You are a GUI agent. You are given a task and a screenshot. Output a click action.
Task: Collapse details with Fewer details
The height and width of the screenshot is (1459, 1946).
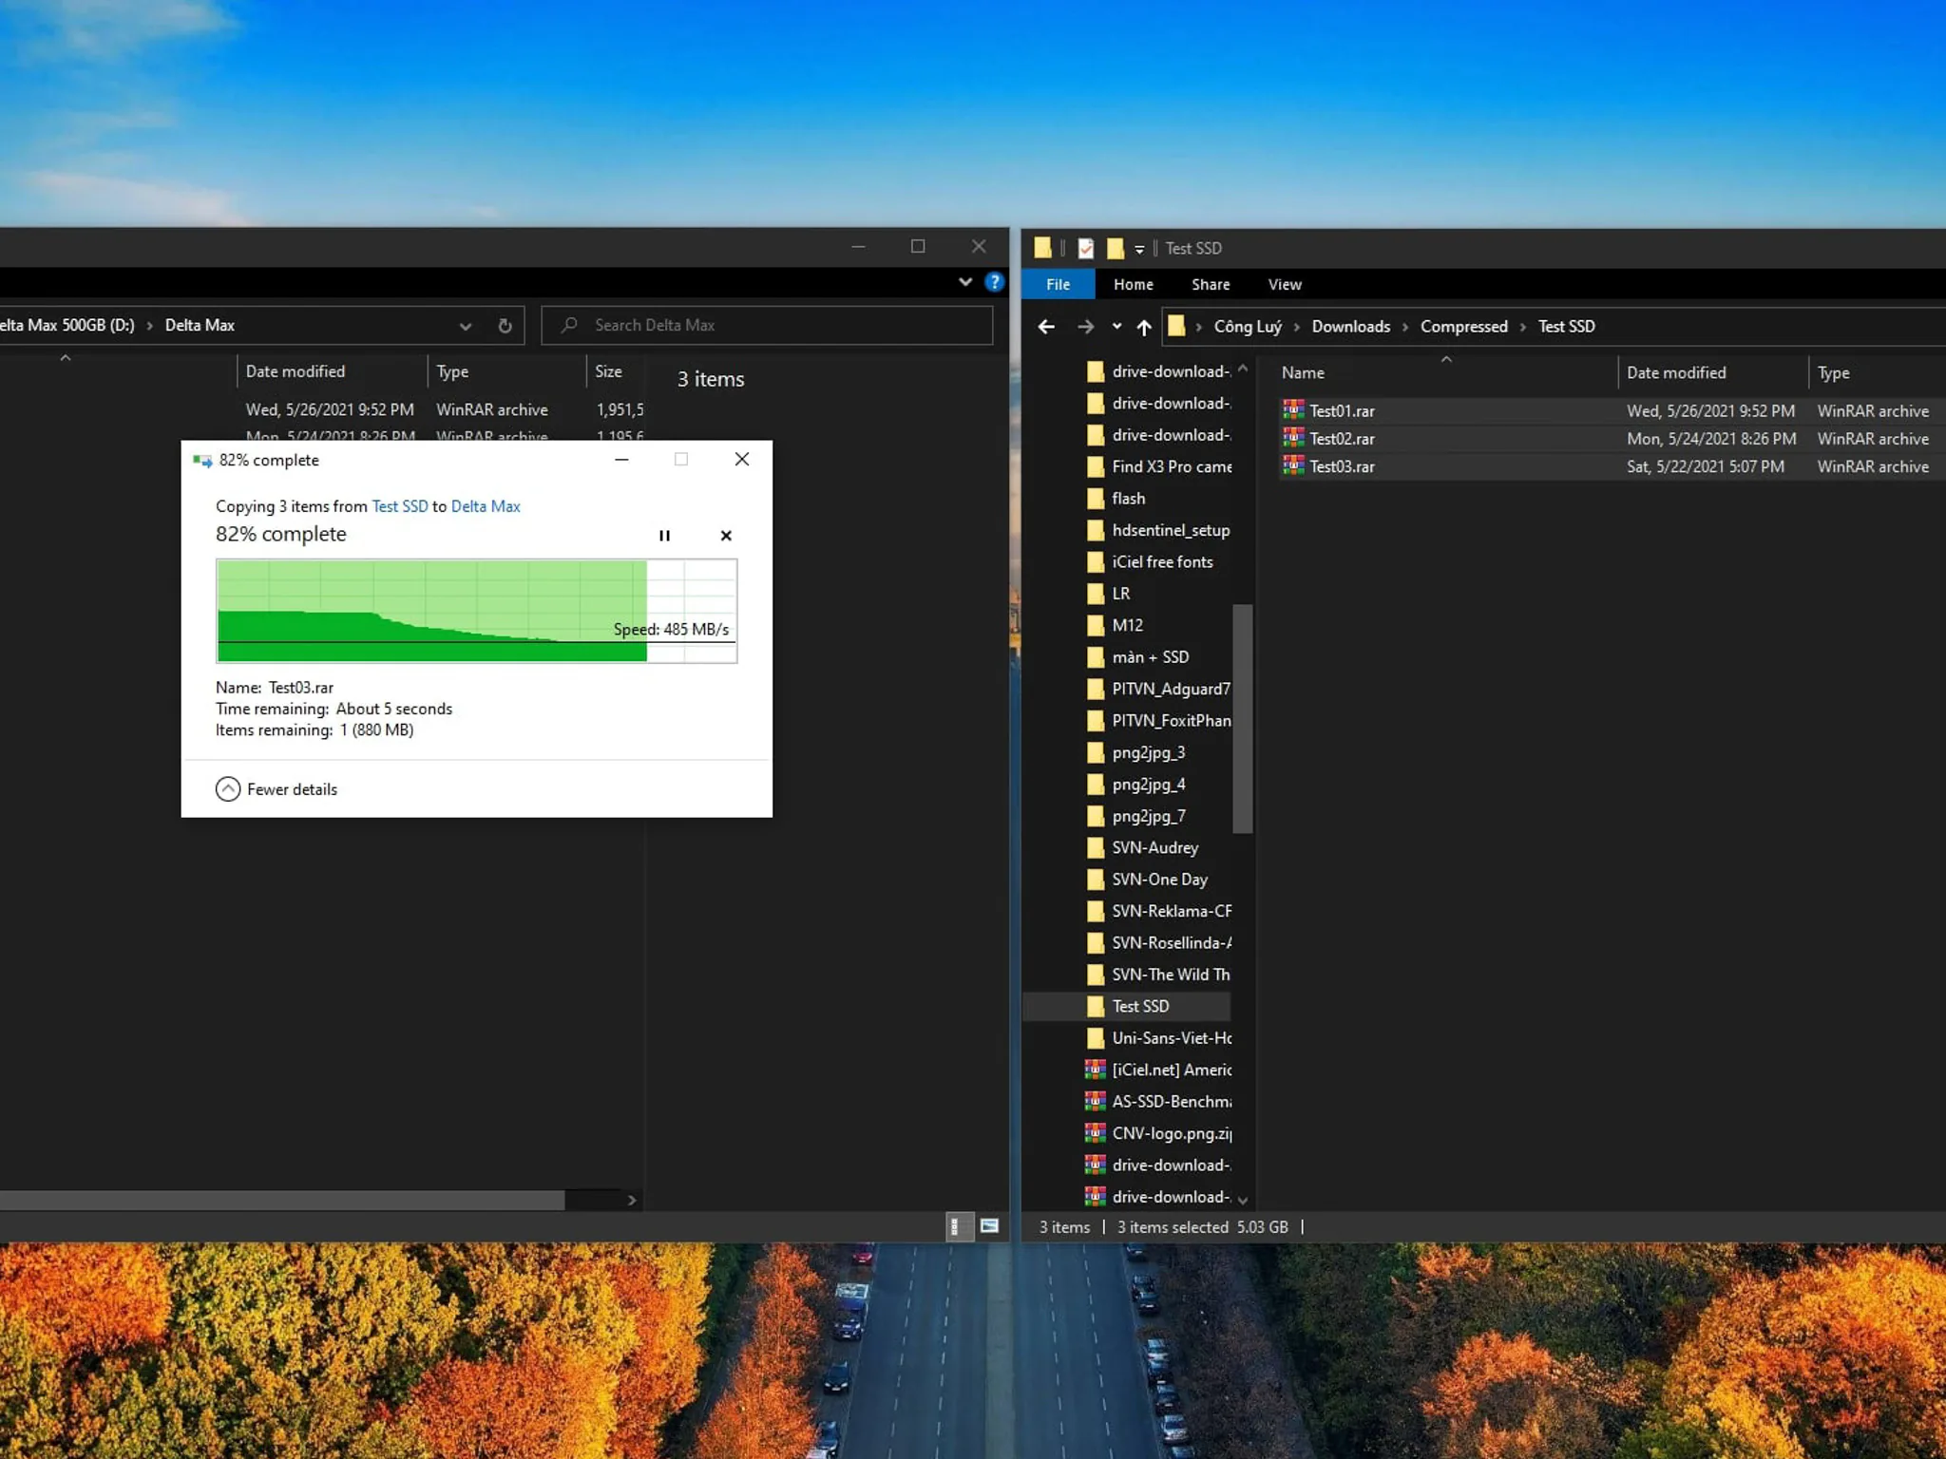pyautogui.click(x=277, y=789)
